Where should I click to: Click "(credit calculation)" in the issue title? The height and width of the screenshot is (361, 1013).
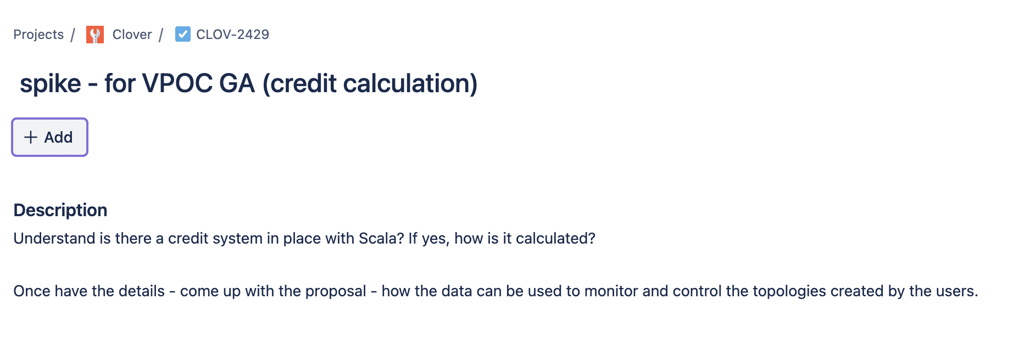pos(370,84)
